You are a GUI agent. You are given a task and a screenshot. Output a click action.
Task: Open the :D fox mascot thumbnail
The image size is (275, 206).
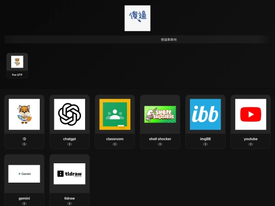click(24, 114)
